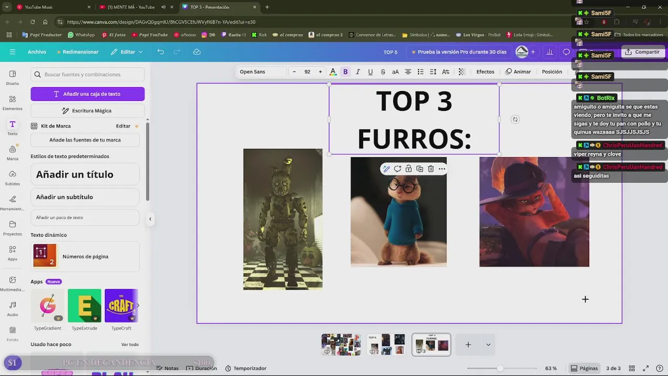Open Escritura Mágica tool
The width and height of the screenshot is (668, 376).
click(x=88, y=111)
